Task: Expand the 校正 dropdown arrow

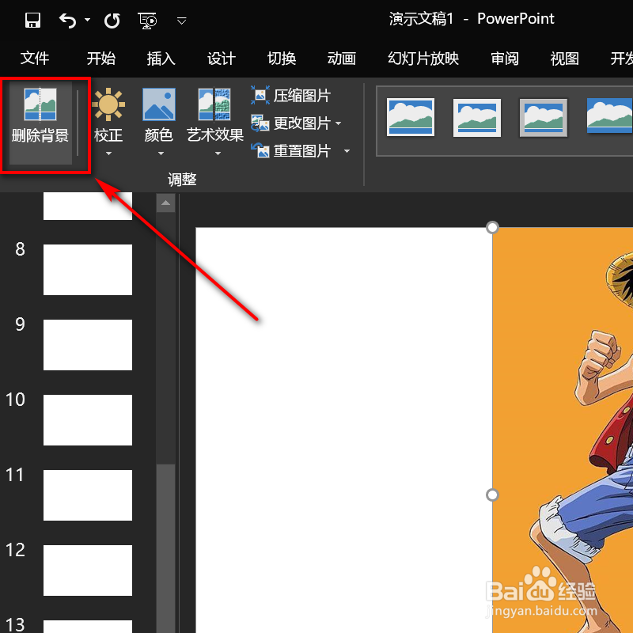Action: 108,154
